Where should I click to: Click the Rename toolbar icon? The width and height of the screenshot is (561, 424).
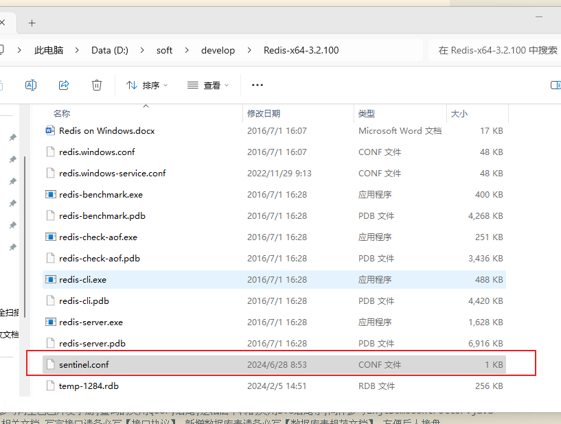[x=31, y=85]
